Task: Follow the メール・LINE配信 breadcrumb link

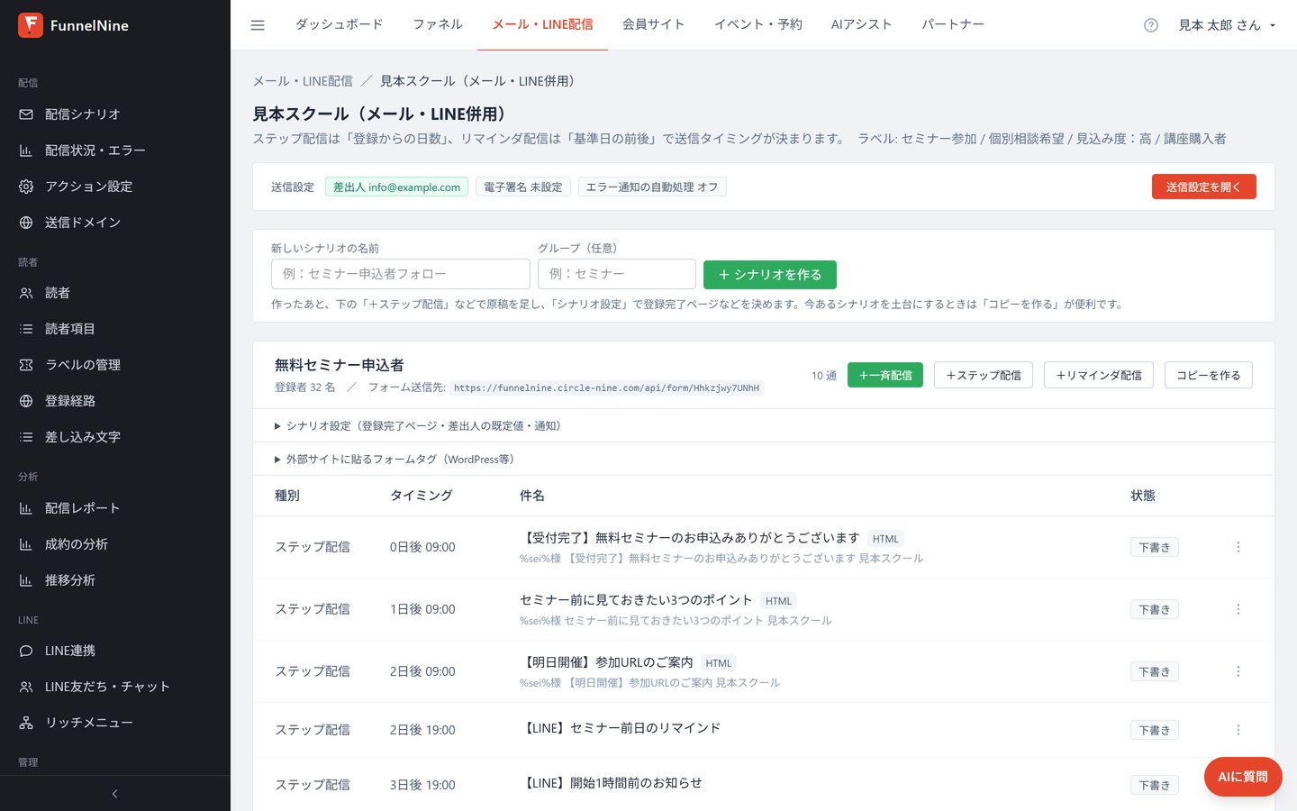Action: pos(303,81)
